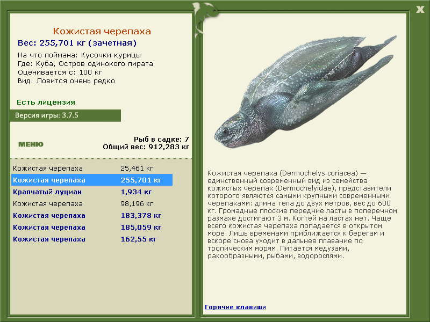Click the Dermochelys coriacea description paragraph
The height and width of the screenshot is (322, 430).
pyautogui.click(x=302, y=214)
